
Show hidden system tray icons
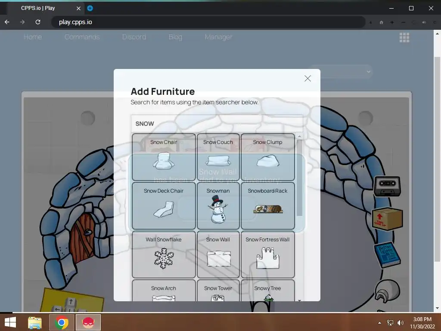pyautogui.click(x=380, y=323)
